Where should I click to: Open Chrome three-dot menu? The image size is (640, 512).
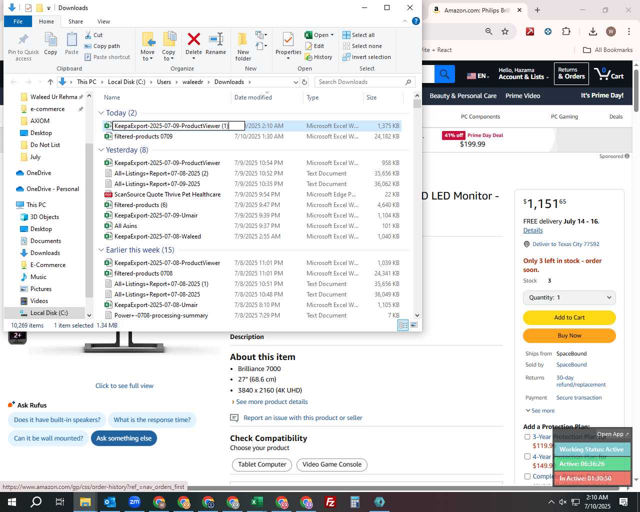pyautogui.click(x=628, y=31)
